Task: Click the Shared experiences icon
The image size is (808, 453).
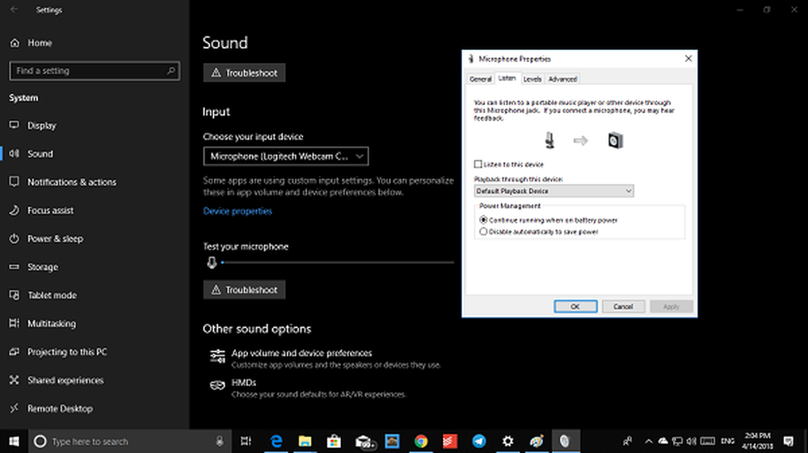Action: coord(14,380)
